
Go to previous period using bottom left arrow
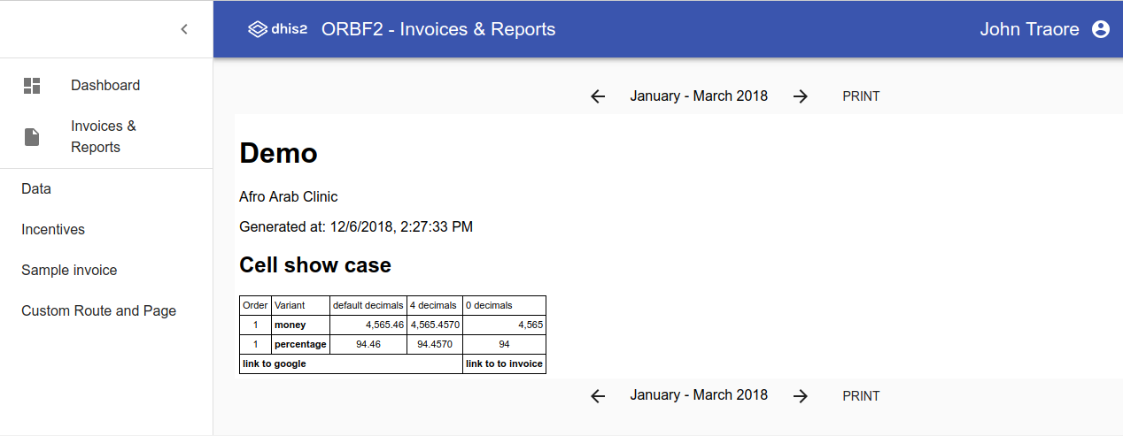coord(598,396)
